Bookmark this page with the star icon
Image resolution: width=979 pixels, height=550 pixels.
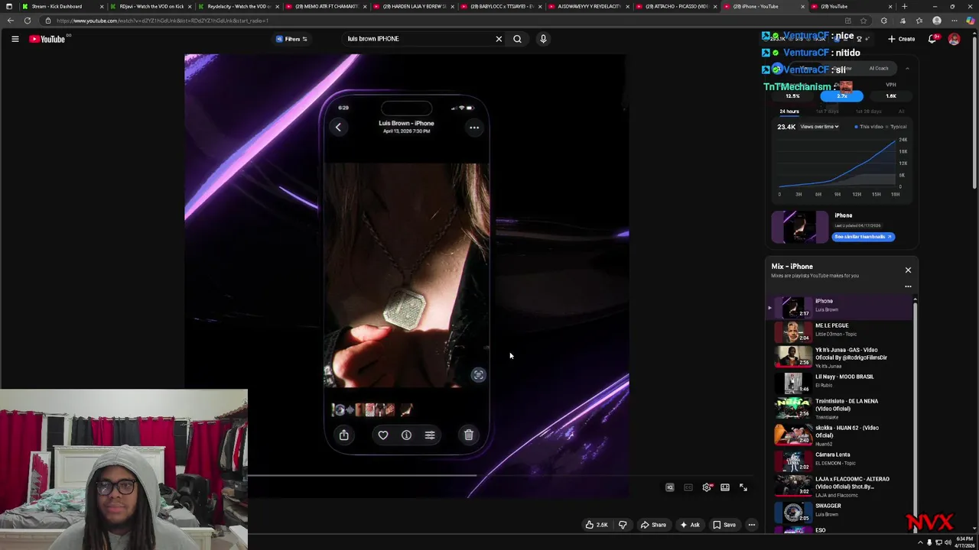pos(864,21)
